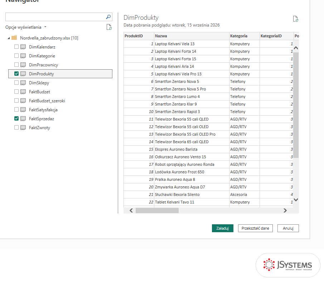Click the Załaduj button
This screenshot has width=324, height=281.
point(223,228)
